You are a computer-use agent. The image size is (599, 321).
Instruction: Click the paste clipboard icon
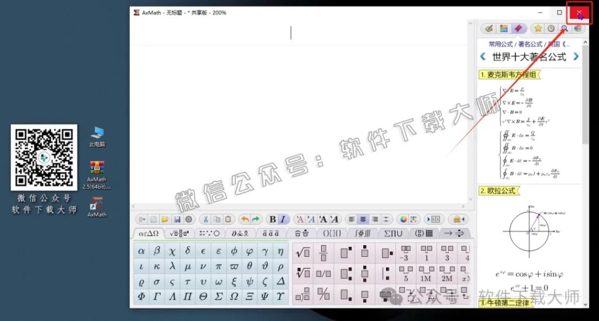click(228, 219)
